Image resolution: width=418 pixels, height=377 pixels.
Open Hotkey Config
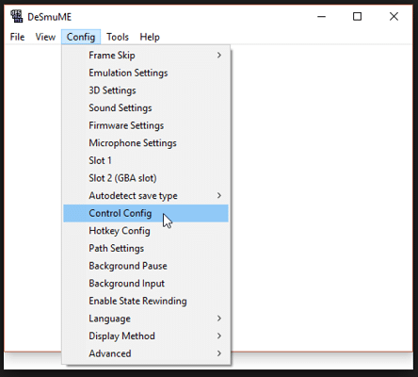(x=146, y=231)
